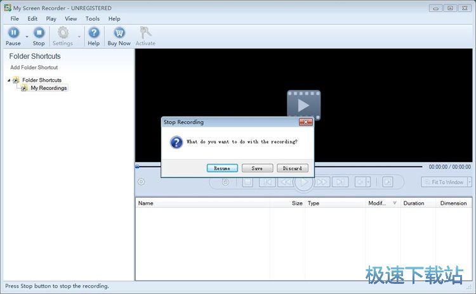Click the full screen icon
The width and height of the screenshot is (476, 294).
(x=388, y=182)
